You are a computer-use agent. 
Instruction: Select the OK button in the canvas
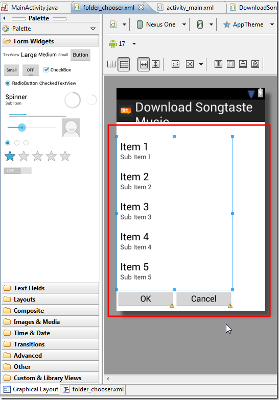click(146, 299)
